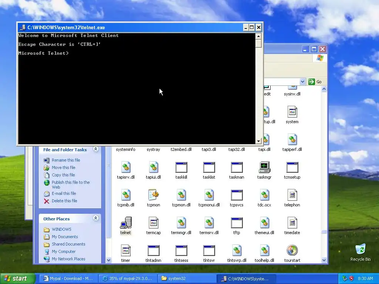Click Rename this file
Screen dimensions: 379x284
pos(66,160)
